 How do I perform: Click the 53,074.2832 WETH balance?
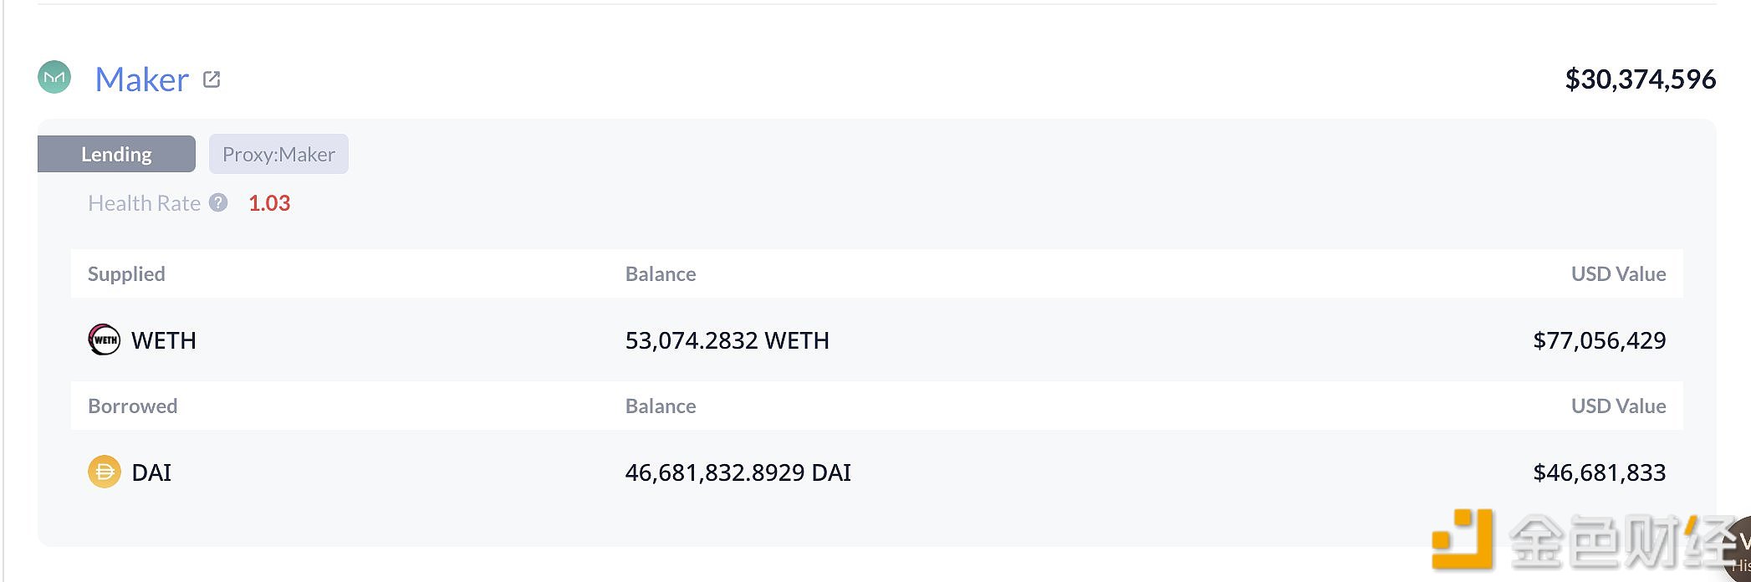(727, 340)
